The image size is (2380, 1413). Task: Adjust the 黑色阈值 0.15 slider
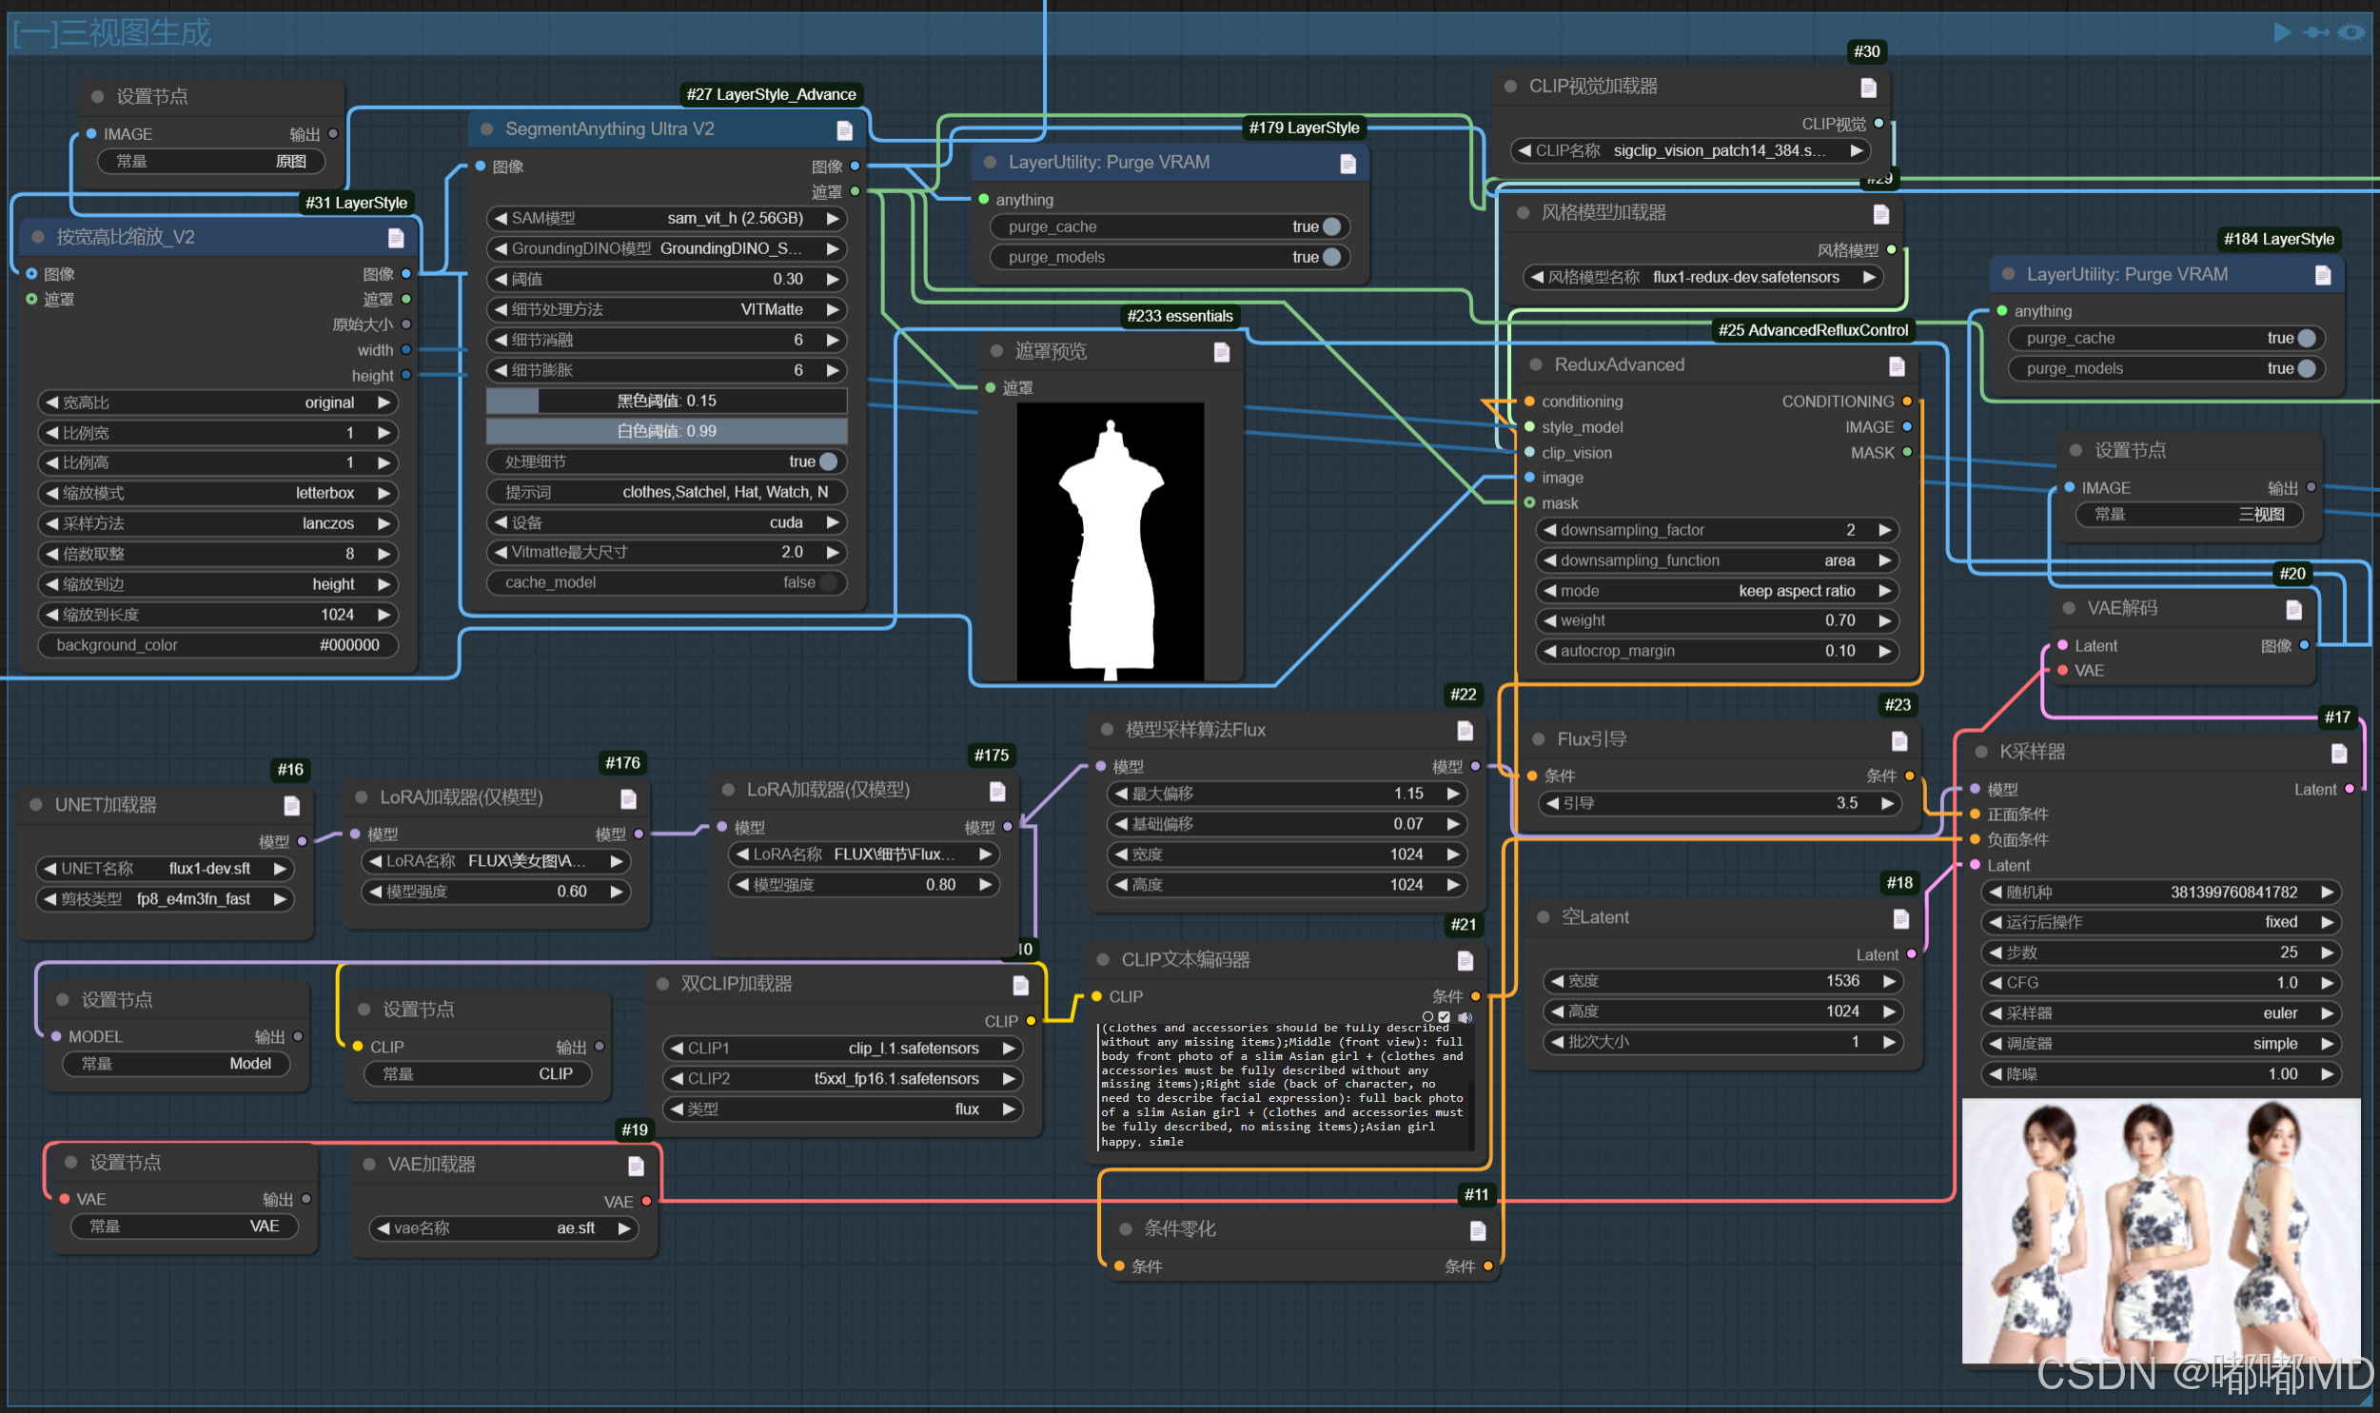[665, 401]
